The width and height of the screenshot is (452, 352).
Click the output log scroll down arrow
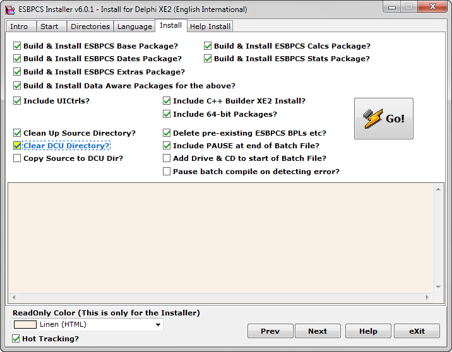coord(438,287)
